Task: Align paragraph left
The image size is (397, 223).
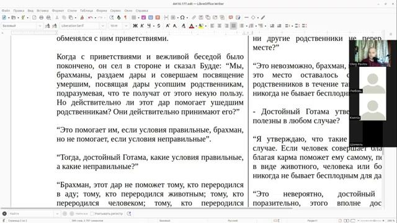Action: click(x=212, y=26)
